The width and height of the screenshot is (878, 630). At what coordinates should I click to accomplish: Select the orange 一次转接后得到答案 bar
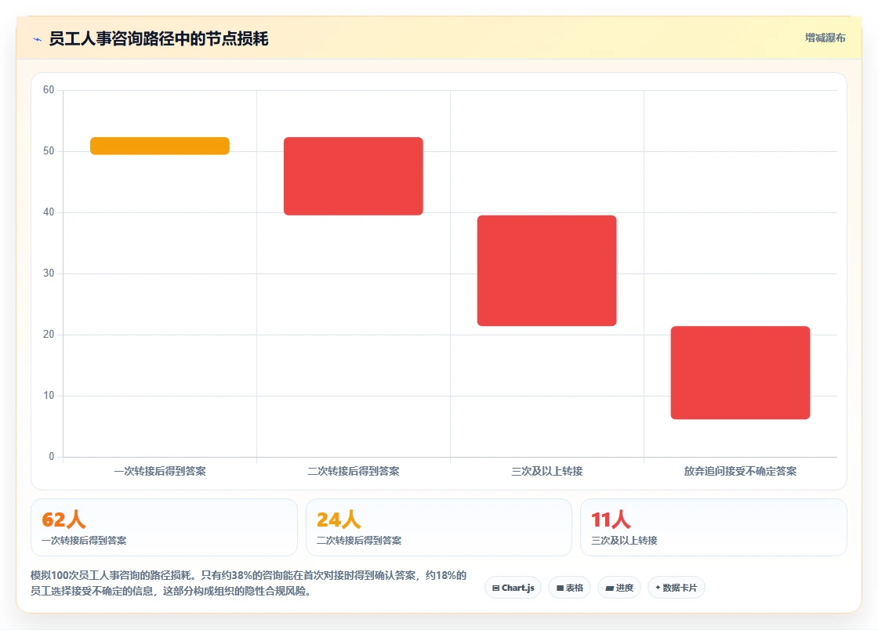[160, 146]
